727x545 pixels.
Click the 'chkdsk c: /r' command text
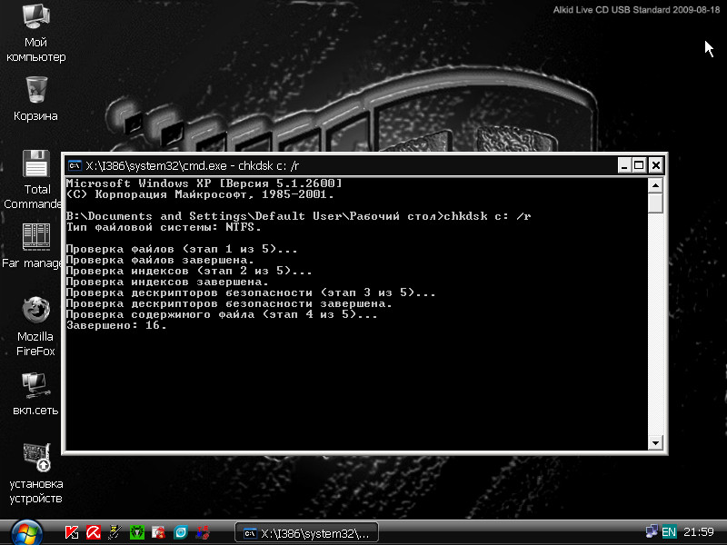tap(487, 216)
